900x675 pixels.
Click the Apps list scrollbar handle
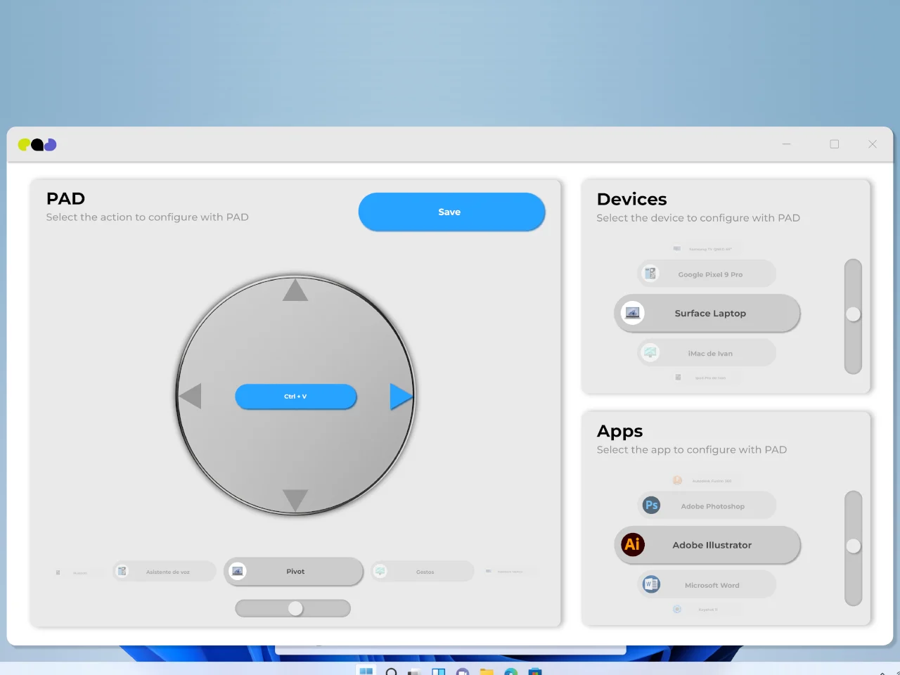pos(853,545)
